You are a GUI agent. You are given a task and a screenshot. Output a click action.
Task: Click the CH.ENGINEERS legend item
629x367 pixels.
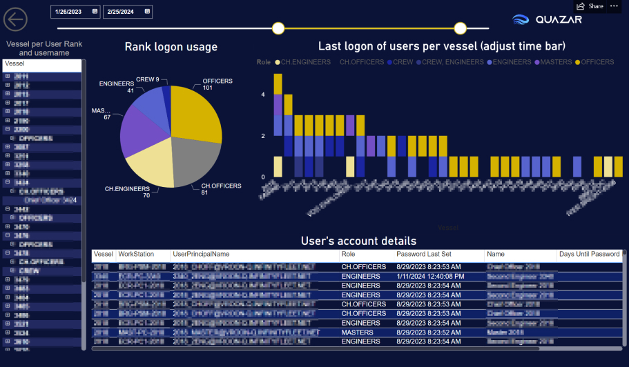click(x=304, y=62)
